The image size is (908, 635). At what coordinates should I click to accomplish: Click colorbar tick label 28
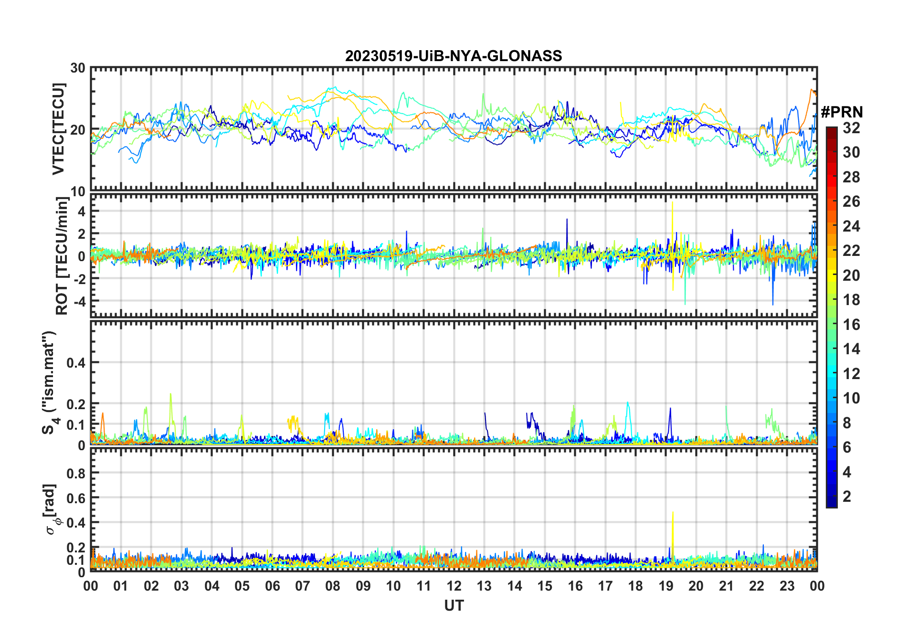coord(851,177)
